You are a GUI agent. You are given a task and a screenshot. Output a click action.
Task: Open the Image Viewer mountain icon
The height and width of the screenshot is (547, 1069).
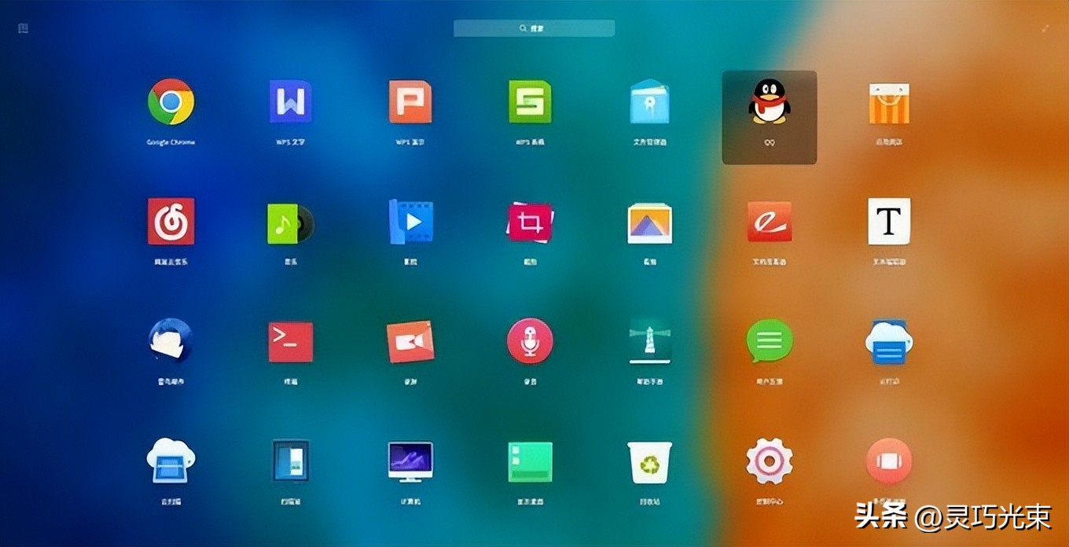tap(650, 223)
